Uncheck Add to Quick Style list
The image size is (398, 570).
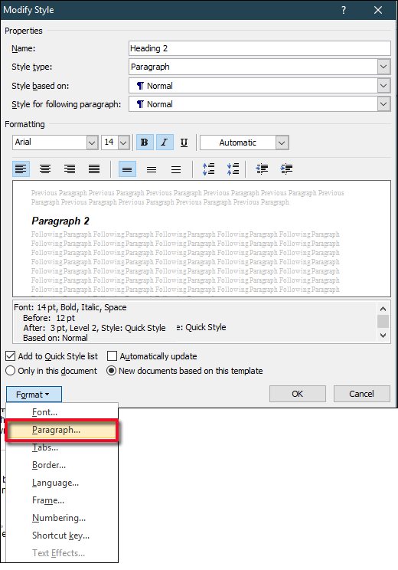(11, 356)
